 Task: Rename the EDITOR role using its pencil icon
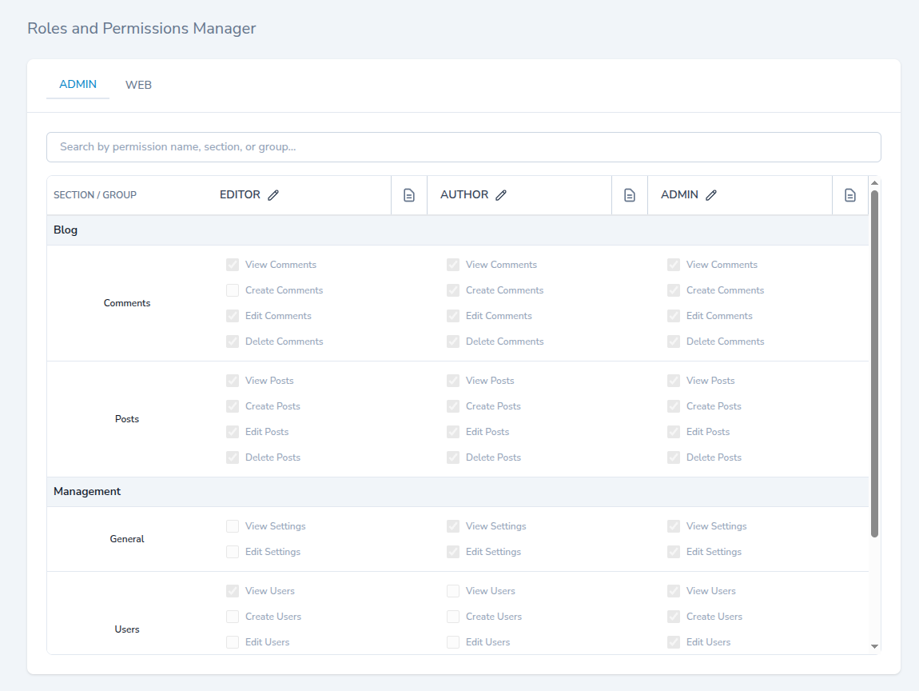tap(274, 194)
